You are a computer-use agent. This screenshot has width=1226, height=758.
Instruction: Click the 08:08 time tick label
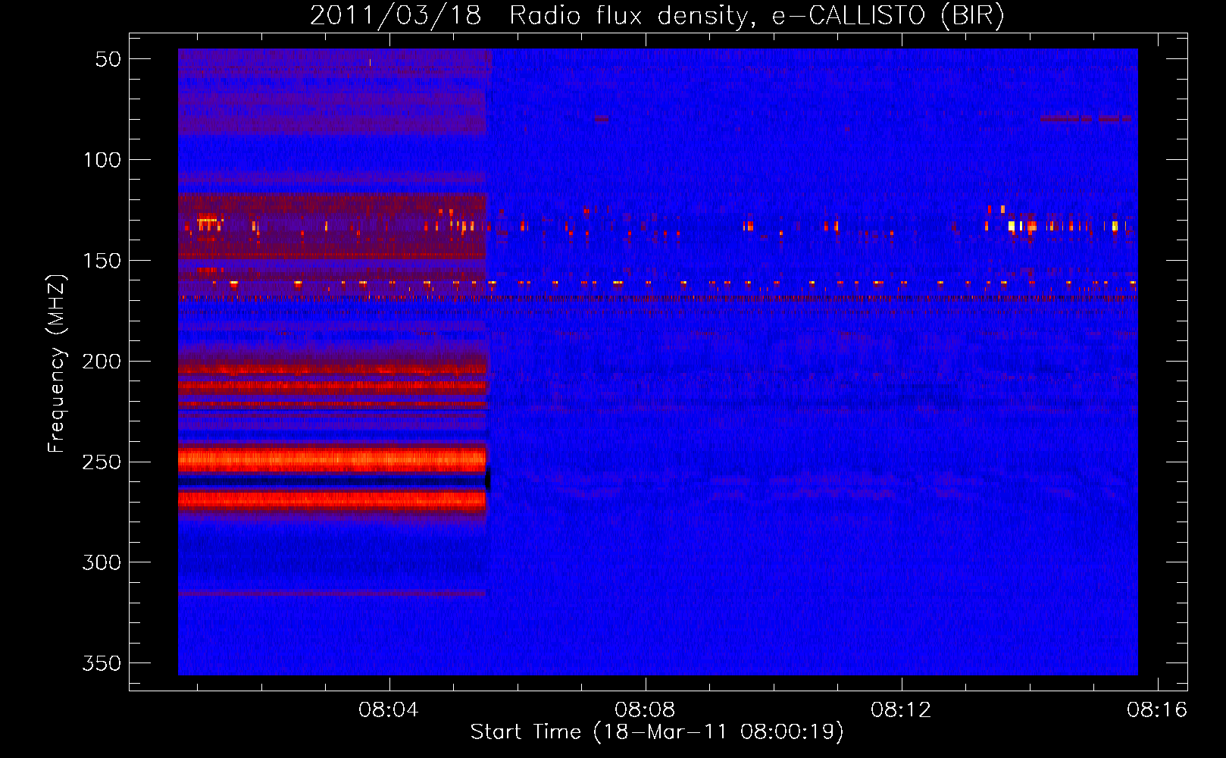(x=645, y=710)
